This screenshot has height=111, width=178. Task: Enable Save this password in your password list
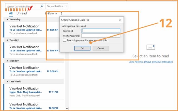[65, 40]
